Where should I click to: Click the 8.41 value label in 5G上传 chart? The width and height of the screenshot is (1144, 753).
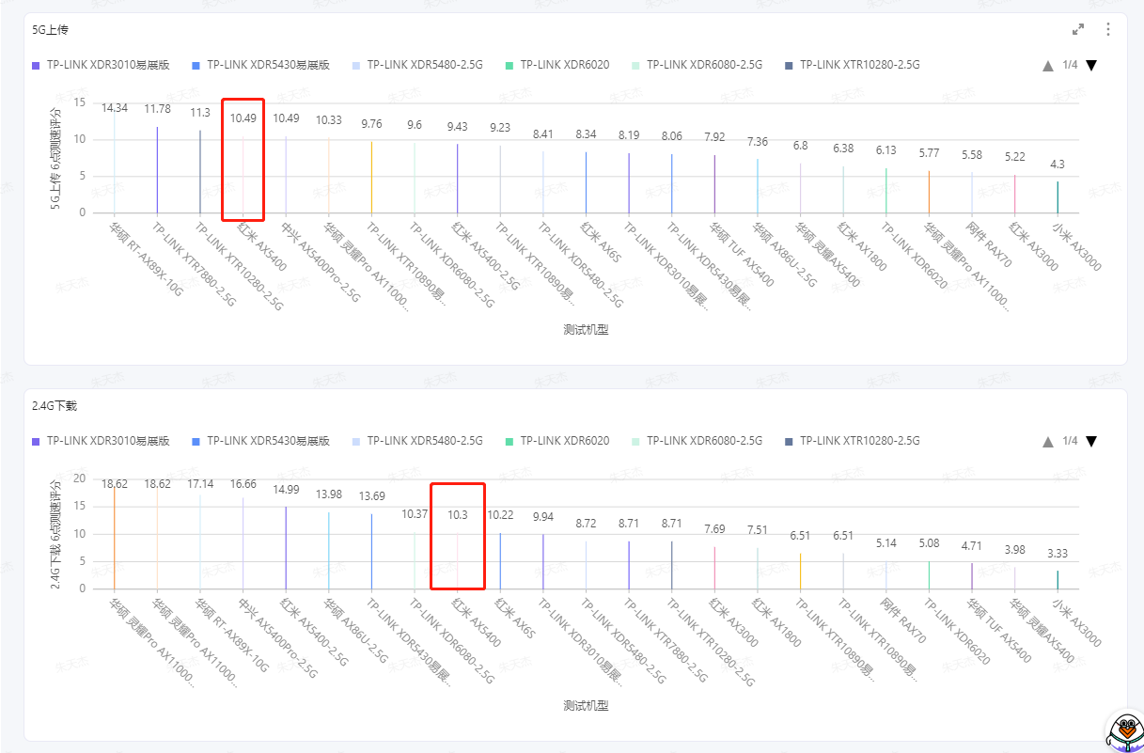click(543, 134)
